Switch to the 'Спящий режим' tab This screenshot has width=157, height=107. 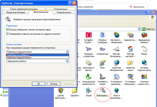pyautogui.click(x=64, y=12)
